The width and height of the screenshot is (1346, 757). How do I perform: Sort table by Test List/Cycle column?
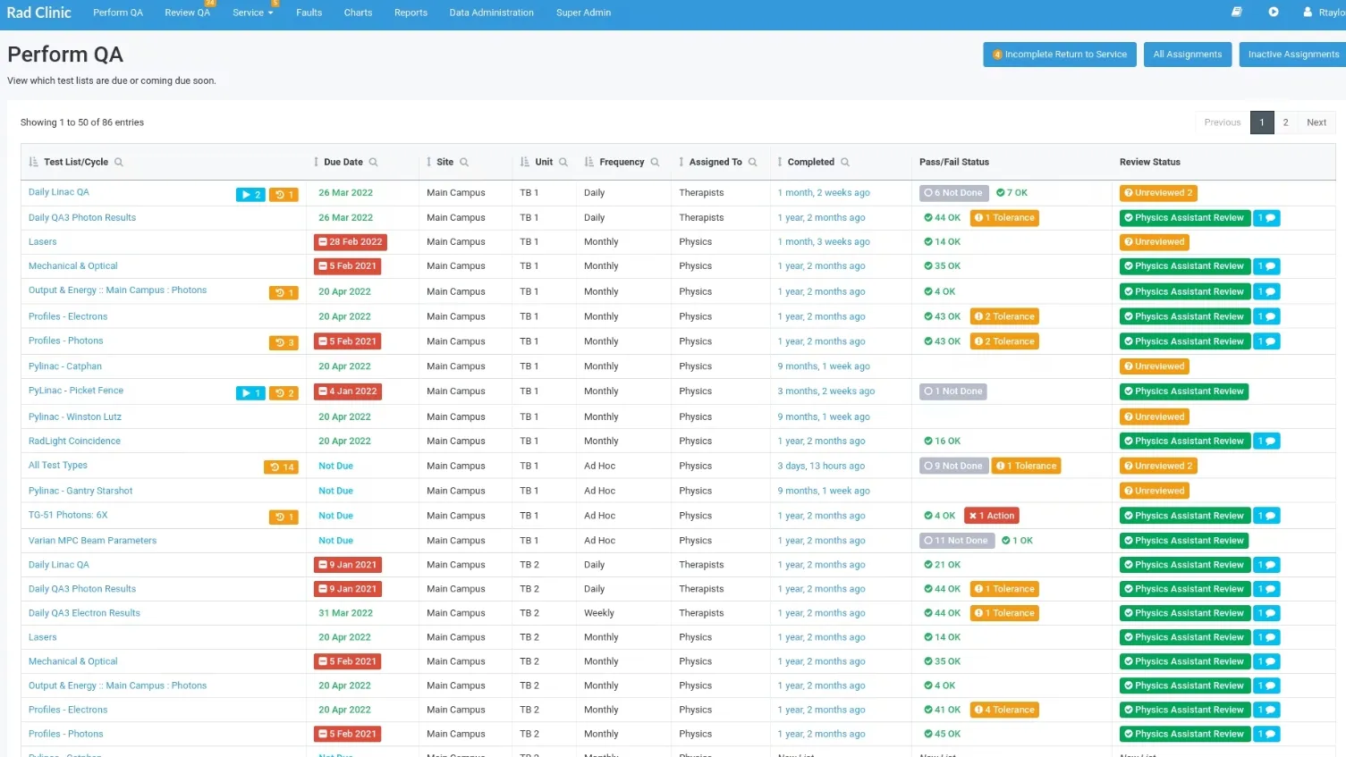(34, 162)
